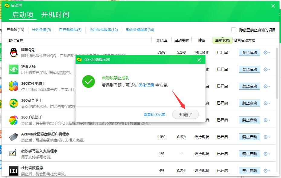This screenshot has height=178, width=281.
Task: Switch to 启动项 main tab
Action: (23, 15)
